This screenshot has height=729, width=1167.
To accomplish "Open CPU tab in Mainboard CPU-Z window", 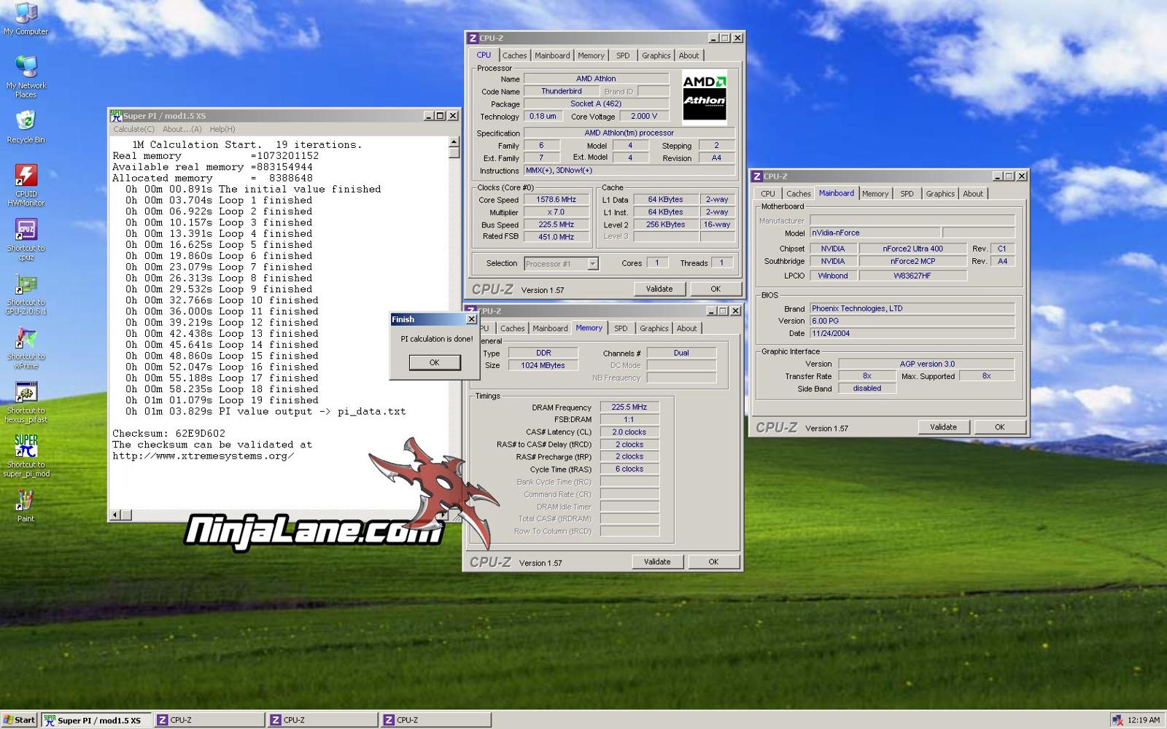I will pyautogui.click(x=768, y=194).
